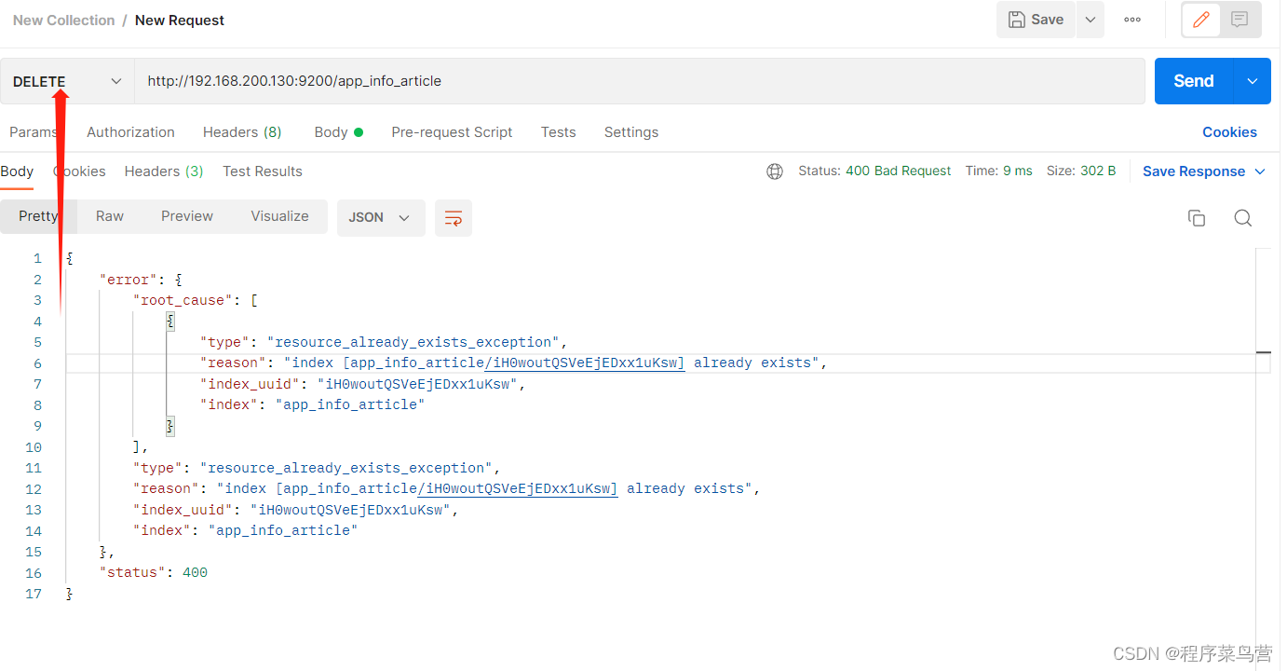Image resolution: width=1287 pixels, height=671 pixels.
Task: Click the New Collection breadcrumb
Action: click(x=63, y=20)
